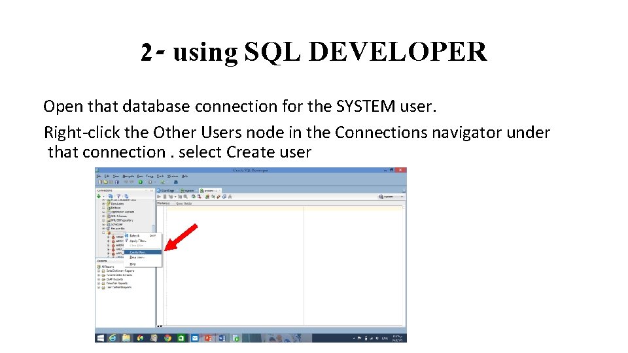Open the Tools menu
The height and width of the screenshot is (353, 628).
point(160,176)
